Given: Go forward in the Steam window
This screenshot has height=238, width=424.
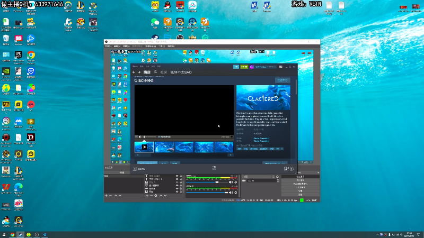Looking at the screenshot, I should tap(139, 72).
